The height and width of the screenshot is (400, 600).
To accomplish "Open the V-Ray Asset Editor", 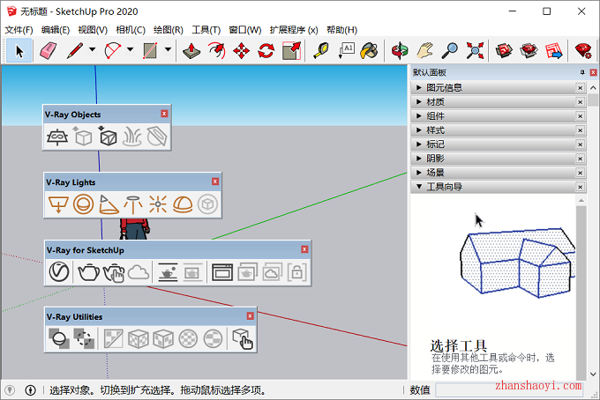I will tap(59, 272).
